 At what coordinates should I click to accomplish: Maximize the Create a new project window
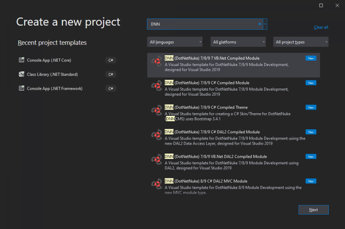(x=321, y=5)
